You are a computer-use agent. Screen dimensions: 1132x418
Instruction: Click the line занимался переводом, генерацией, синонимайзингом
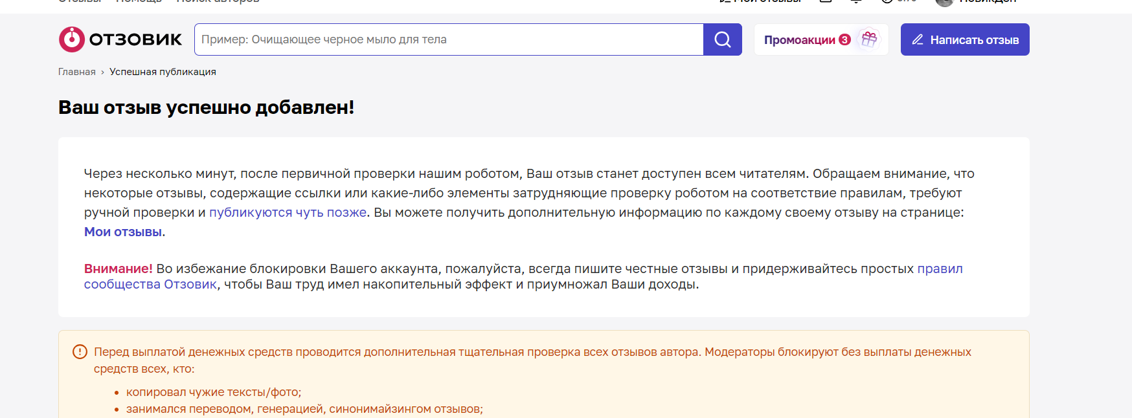point(304,409)
